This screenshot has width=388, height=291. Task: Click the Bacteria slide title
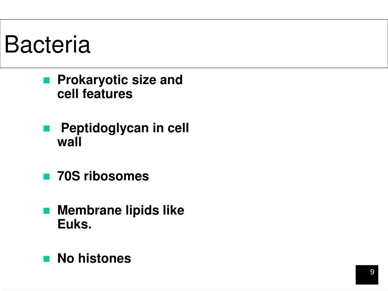(47, 44)
